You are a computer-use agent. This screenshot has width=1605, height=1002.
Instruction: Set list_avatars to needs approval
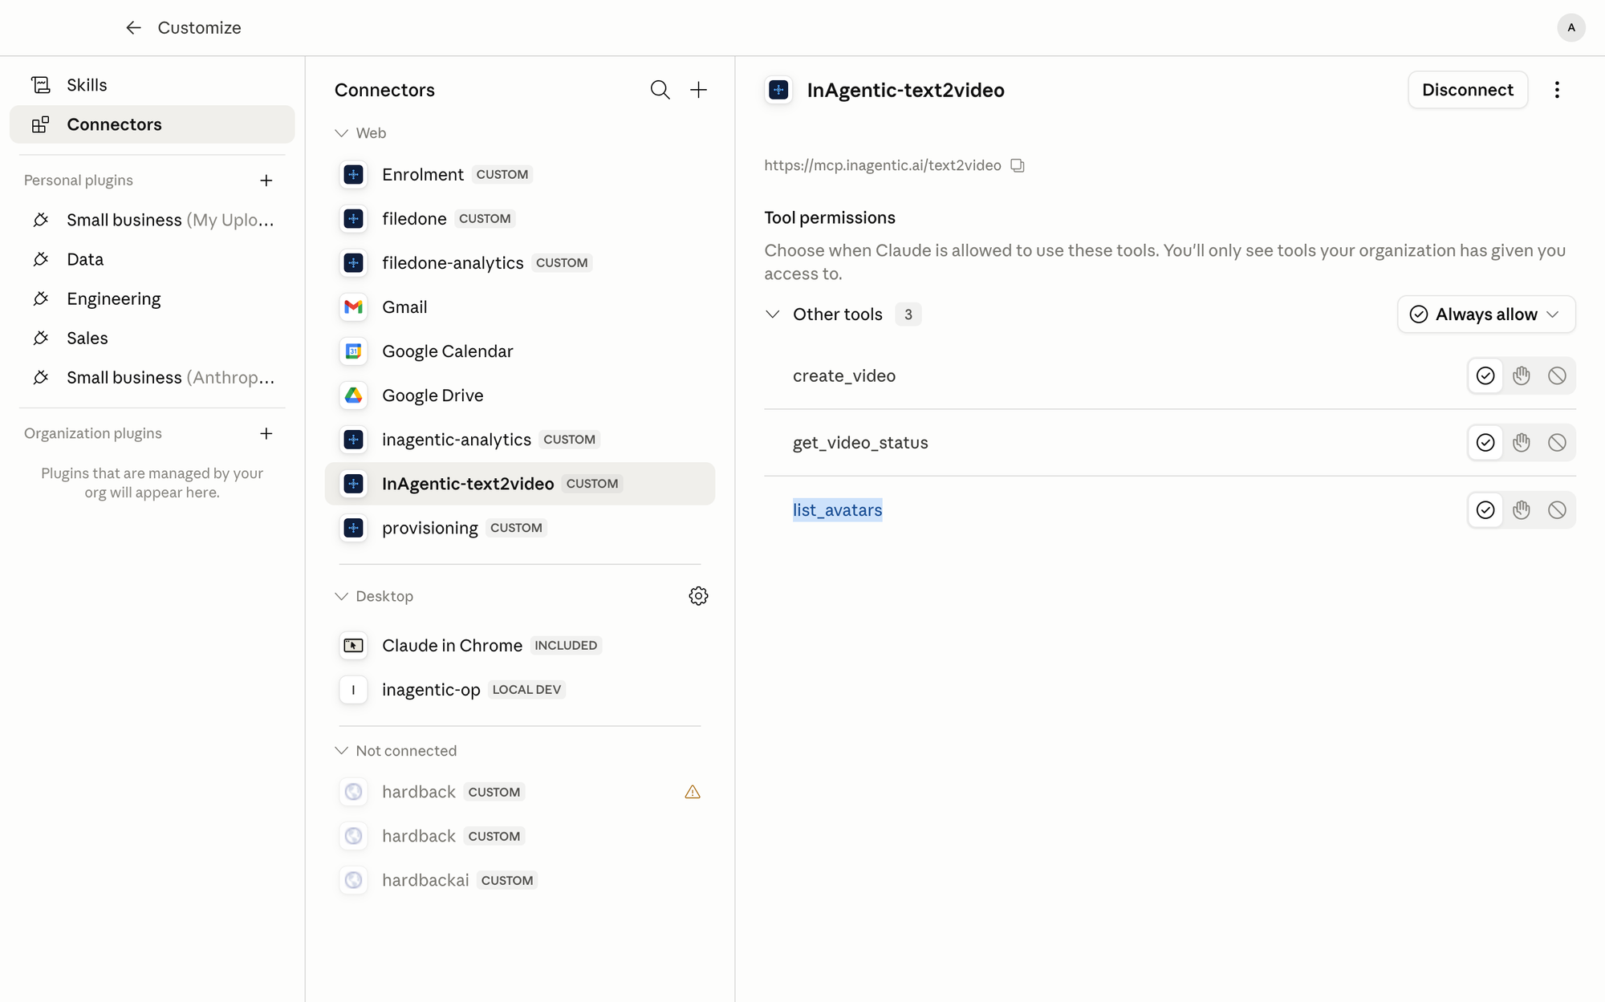click(x=1522, y=509)
